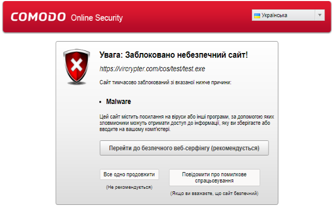Click the COMODO logo in the header
The height and width of the screenshot is (208, 333).
tap(38, 17)
